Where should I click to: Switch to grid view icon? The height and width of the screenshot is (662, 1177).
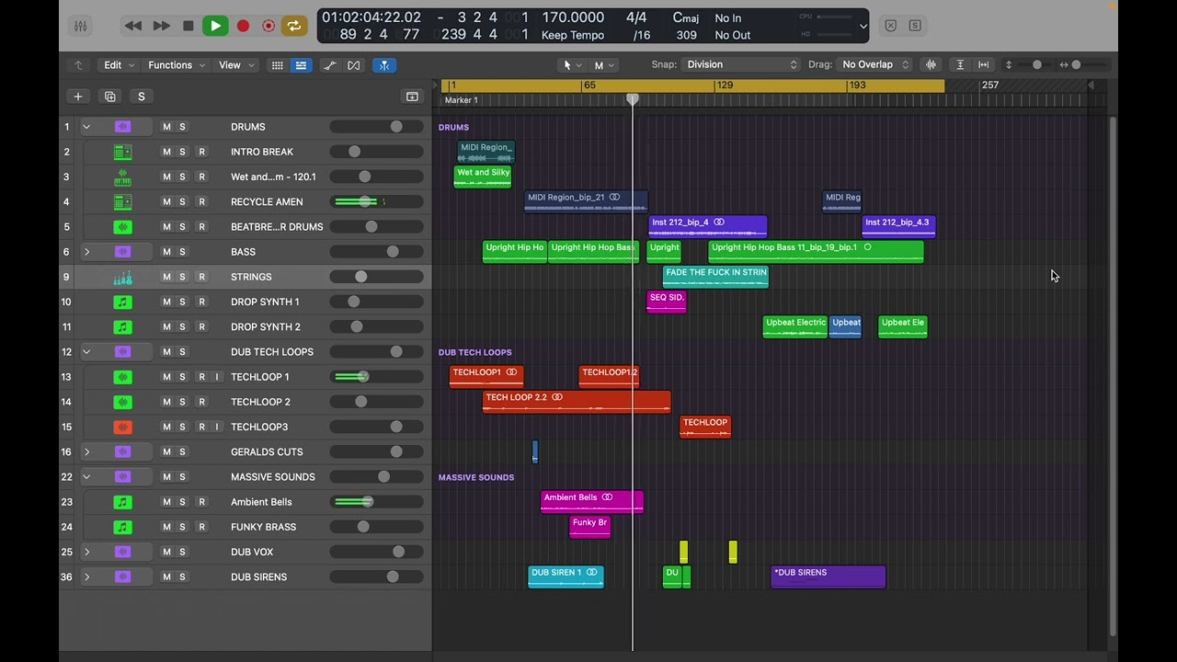coord(277,65)
